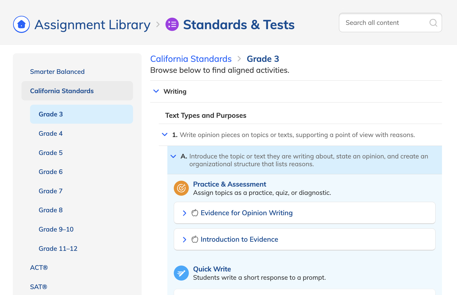
Task: Click 'Browse below to find aligned activities' text
Action: 220,70
